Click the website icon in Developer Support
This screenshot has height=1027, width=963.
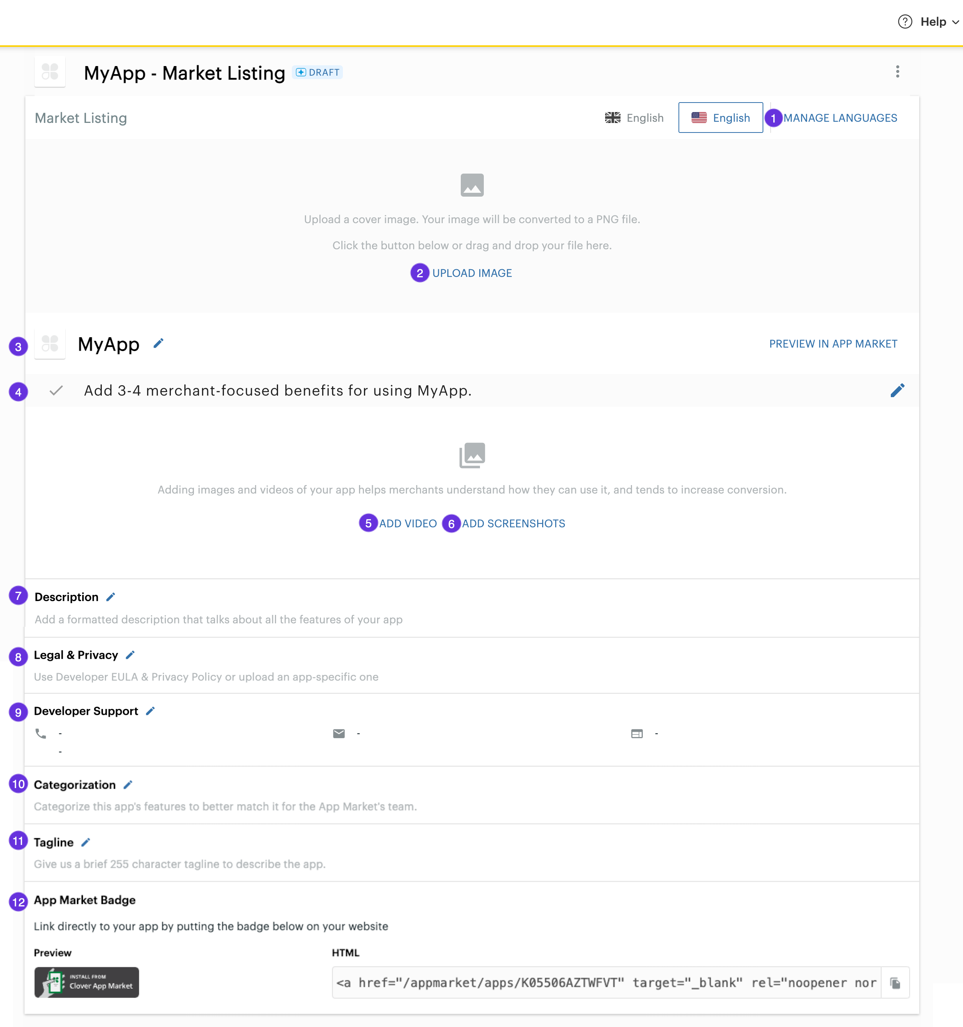pos(637,734)
